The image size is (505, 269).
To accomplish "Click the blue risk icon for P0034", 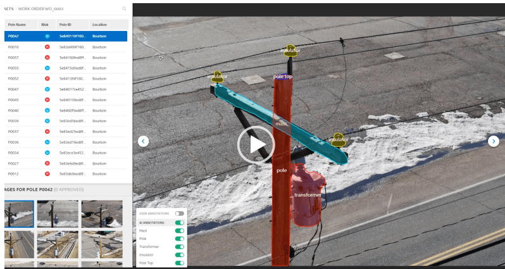I will click(47, 153).
